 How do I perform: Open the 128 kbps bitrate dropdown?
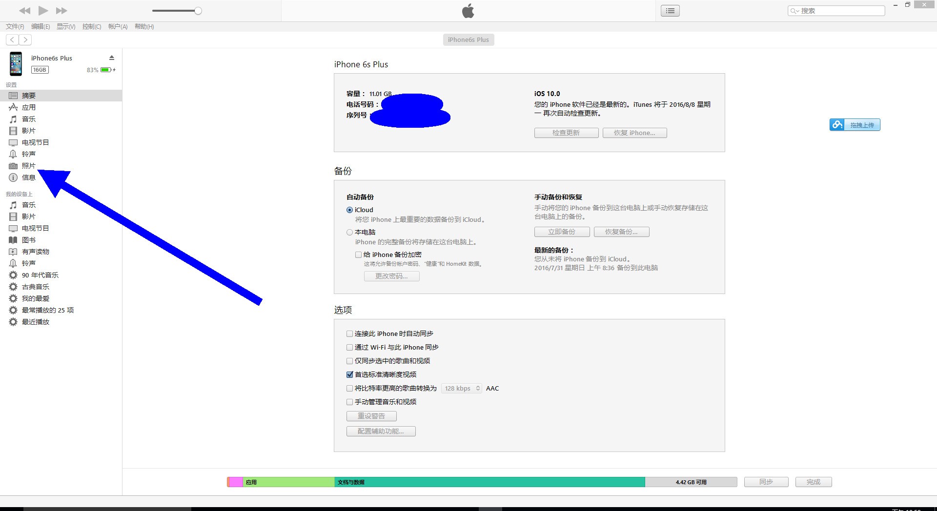click(462, 389)
